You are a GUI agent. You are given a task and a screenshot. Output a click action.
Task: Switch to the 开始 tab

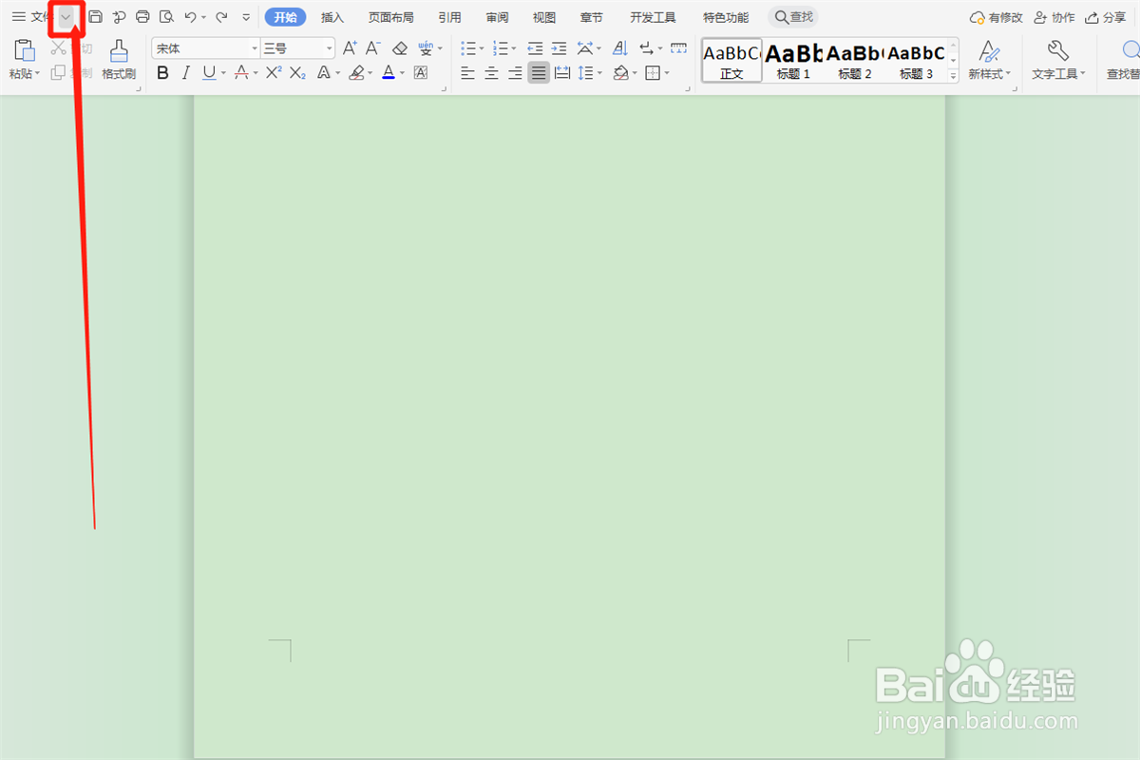285,17
